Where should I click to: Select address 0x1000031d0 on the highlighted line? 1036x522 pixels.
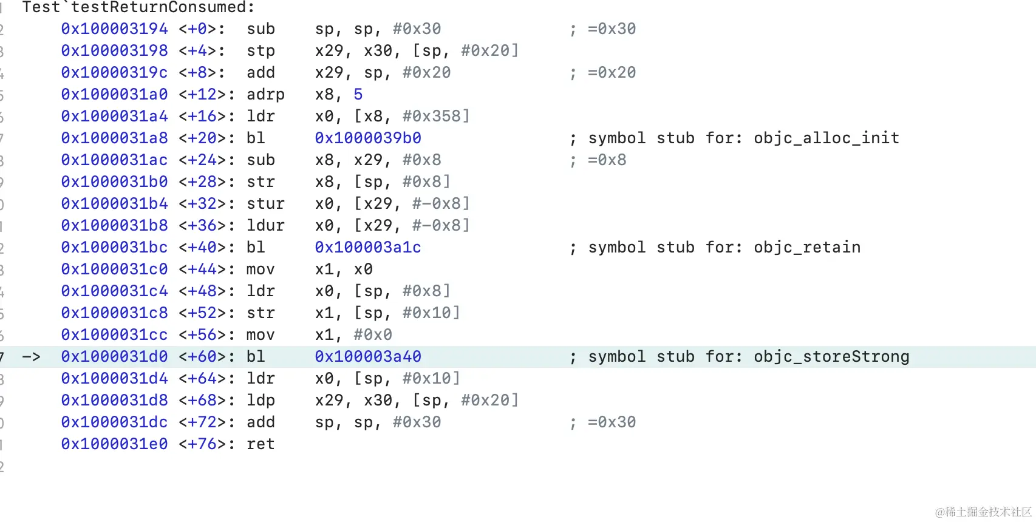coord(114,357)
